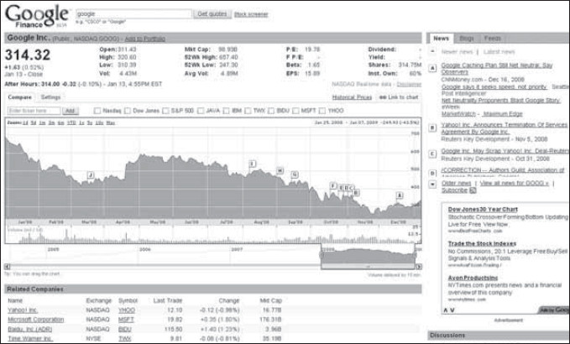
Task: Focus the Enter ticker here field
Action: pyautogui.click(x=34, y=111)
